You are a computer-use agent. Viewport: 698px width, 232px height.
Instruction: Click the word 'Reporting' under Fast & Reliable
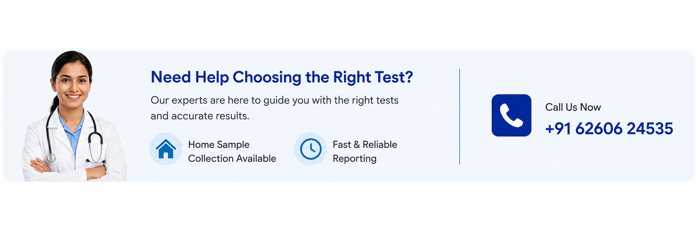[x=354, y=158]
